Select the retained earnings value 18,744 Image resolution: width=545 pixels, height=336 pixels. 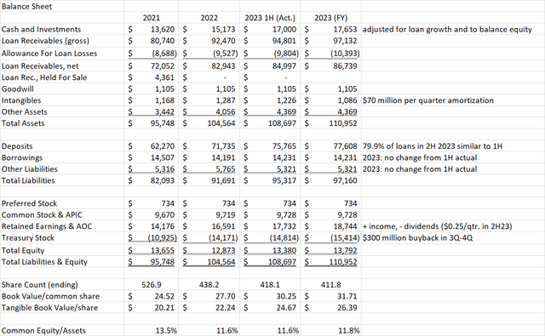click(345, 226)
